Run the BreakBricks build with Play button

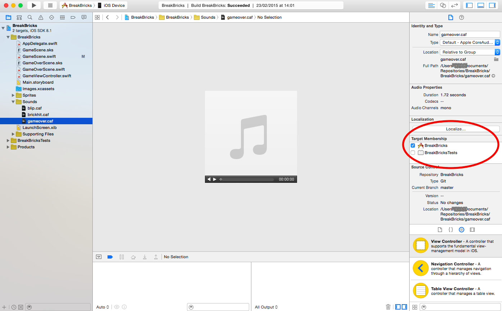pyautogui.click(x=34, y=5)
